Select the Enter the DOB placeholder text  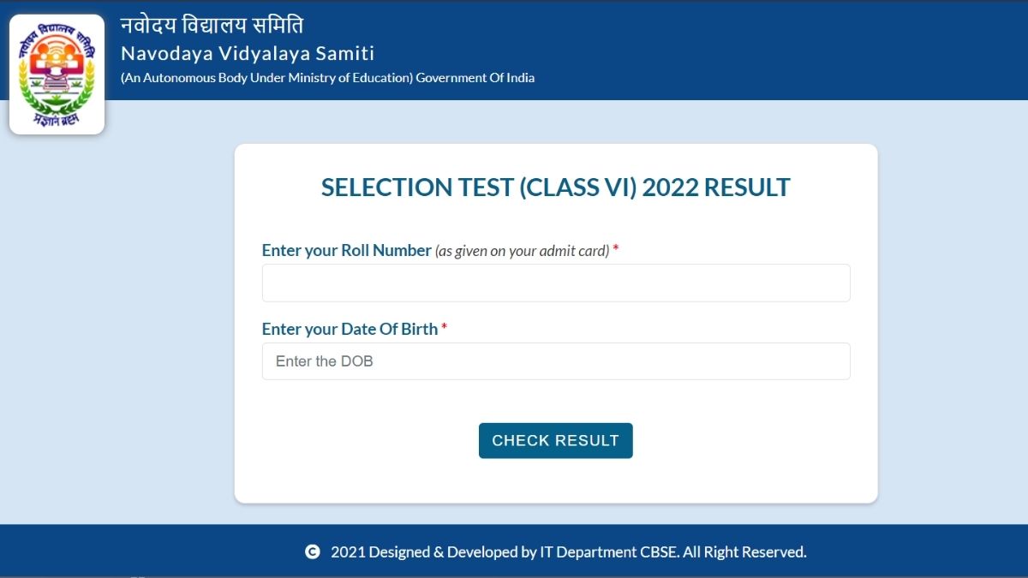click(323, 361)
